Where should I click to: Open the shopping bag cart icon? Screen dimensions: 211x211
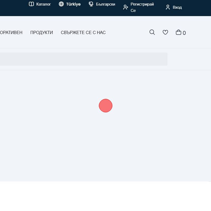coord(179,32)
